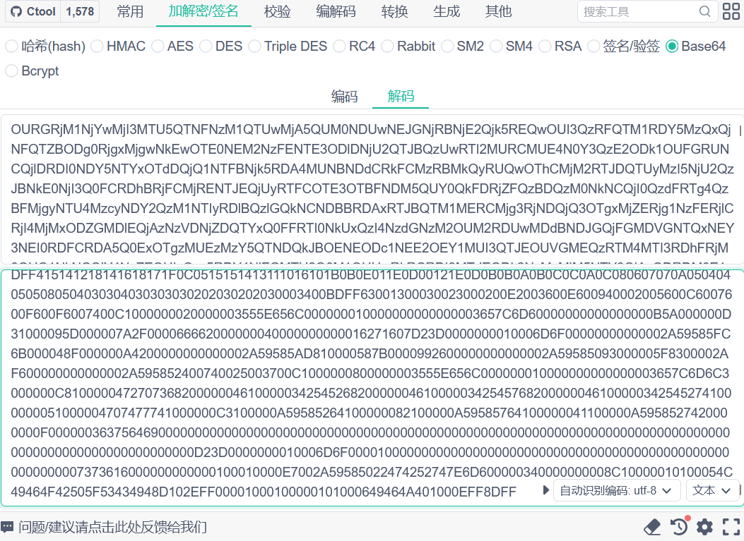Screen dimensions: 744x541
Task: Open the all-tools grid icon
Action: point(731,12)
